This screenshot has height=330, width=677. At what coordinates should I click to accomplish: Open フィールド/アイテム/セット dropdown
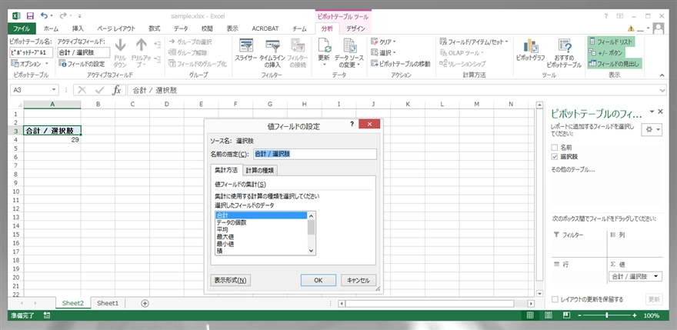[474, 42]
